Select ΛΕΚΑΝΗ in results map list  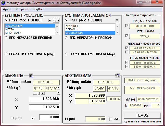click(x=90, y=29)
